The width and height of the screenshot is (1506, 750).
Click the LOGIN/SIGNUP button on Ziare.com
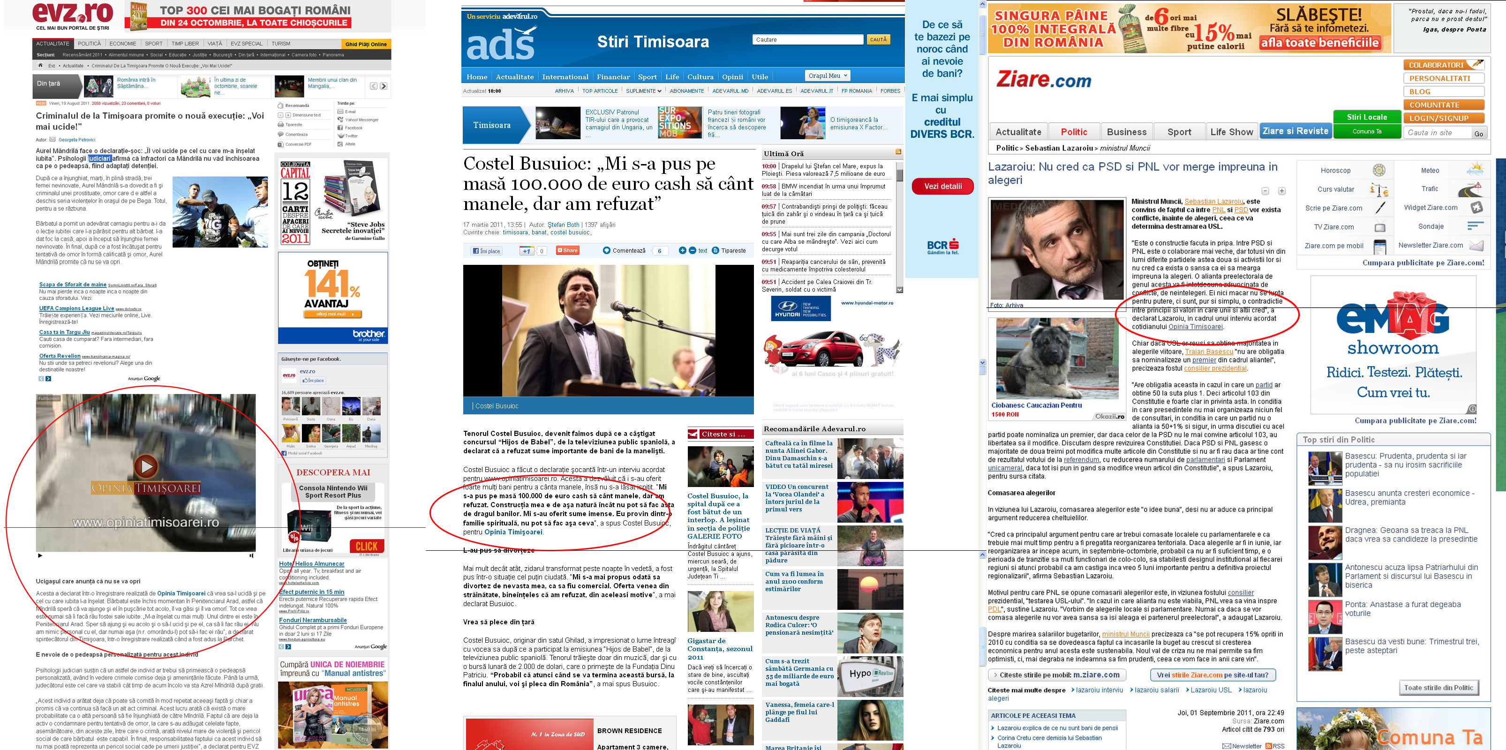(1444, 118)
